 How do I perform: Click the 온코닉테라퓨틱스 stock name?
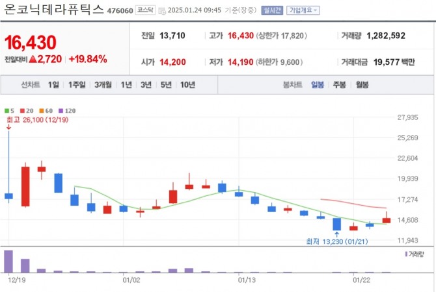54,10
